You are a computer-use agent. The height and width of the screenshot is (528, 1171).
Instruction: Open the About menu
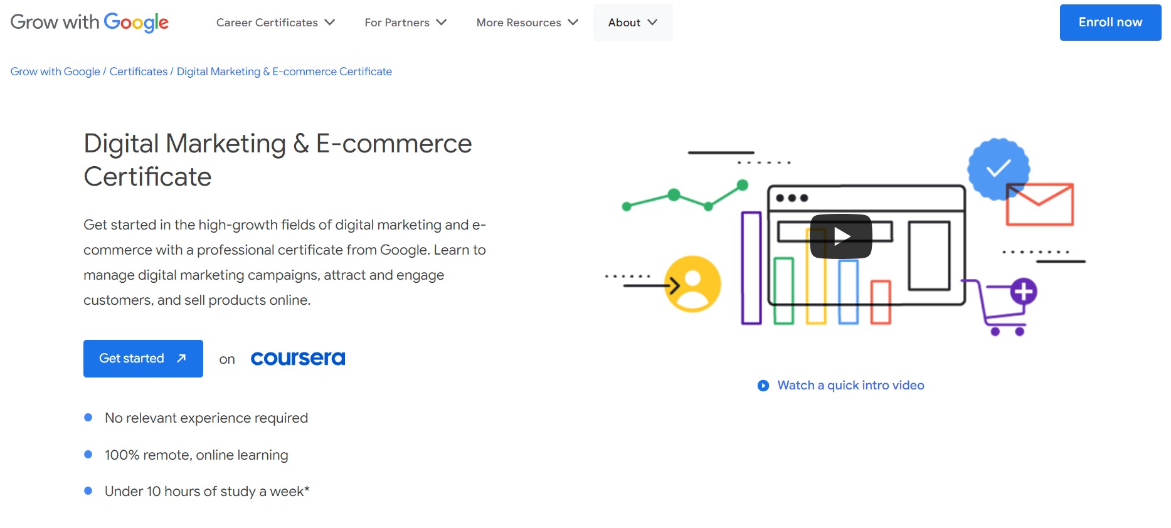coord(633,23)
